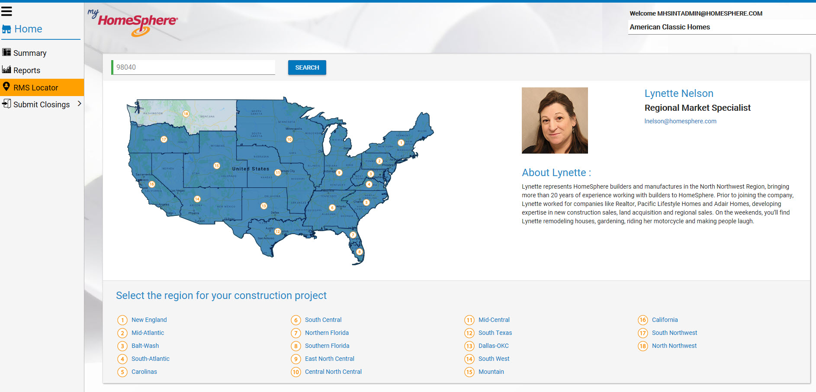Click the Summary sidebar icon
This screenshot has width=816, height=392.
click(x=6, y=52)
